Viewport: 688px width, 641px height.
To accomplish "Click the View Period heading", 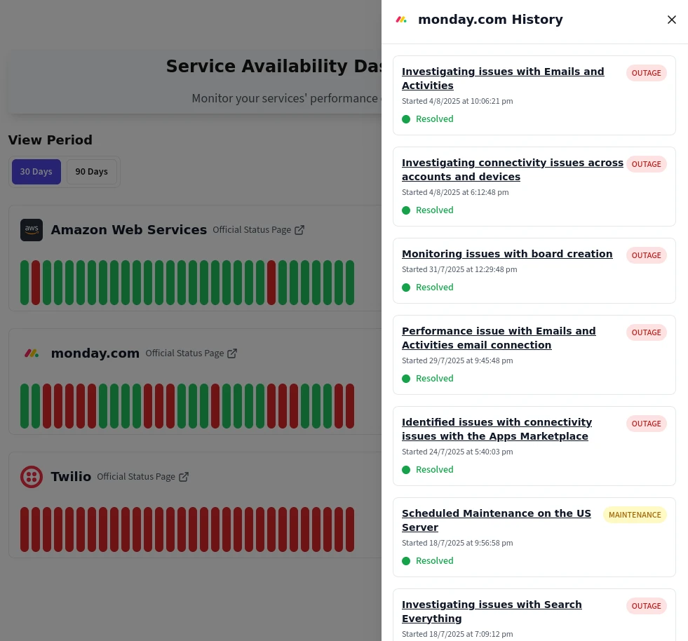I will [50, 140].
